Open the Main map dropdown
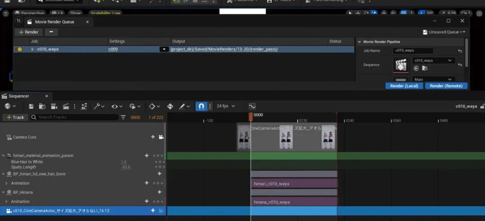This screenshot has width=485, height=221. click(x=433, y=79)
